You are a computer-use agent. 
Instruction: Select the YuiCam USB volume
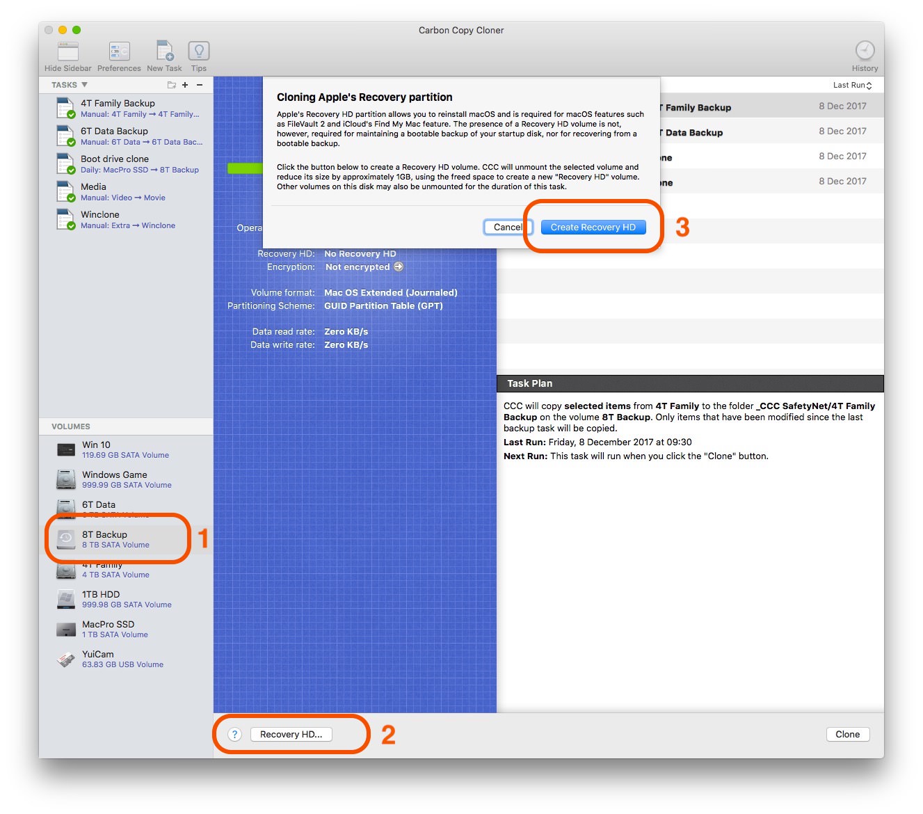point(126,659)
